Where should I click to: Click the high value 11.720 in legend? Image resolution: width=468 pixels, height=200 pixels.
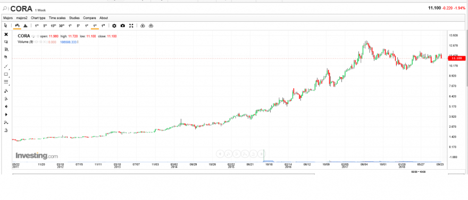(x=73, y=36)
